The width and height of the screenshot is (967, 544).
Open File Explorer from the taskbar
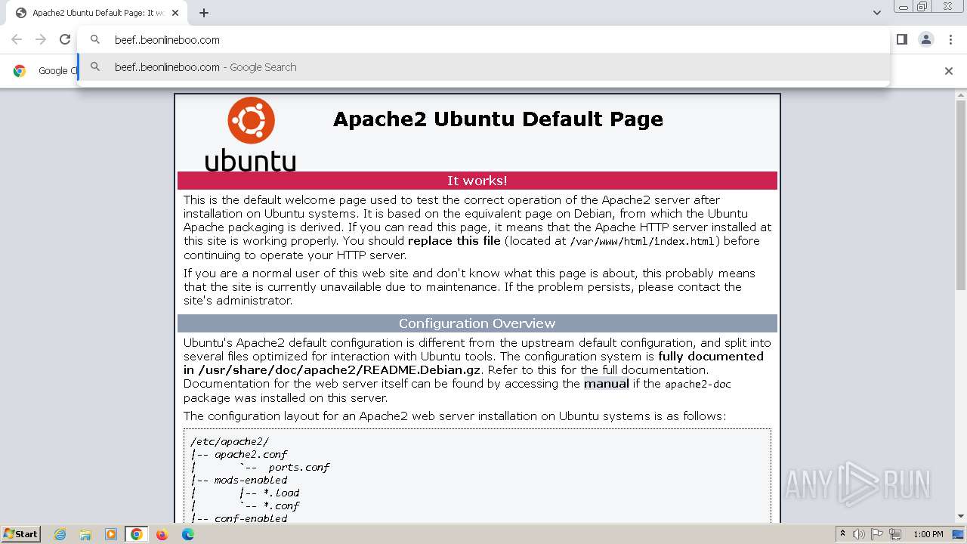click(x=85, y=534)
